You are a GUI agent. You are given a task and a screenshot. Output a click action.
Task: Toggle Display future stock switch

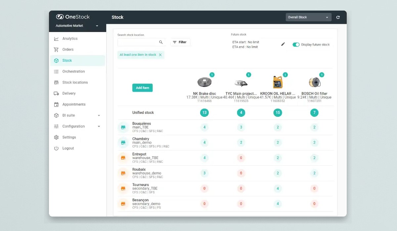point(296,45)
